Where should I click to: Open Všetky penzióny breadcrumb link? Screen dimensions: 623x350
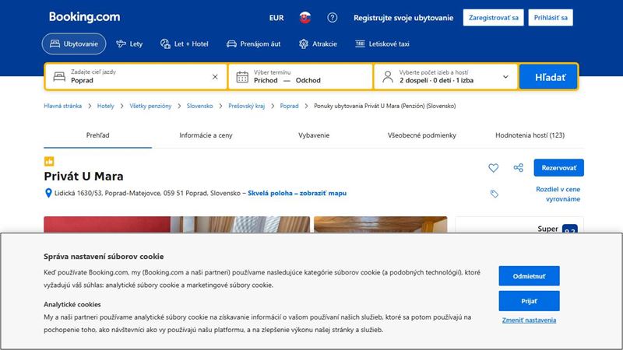150,106
